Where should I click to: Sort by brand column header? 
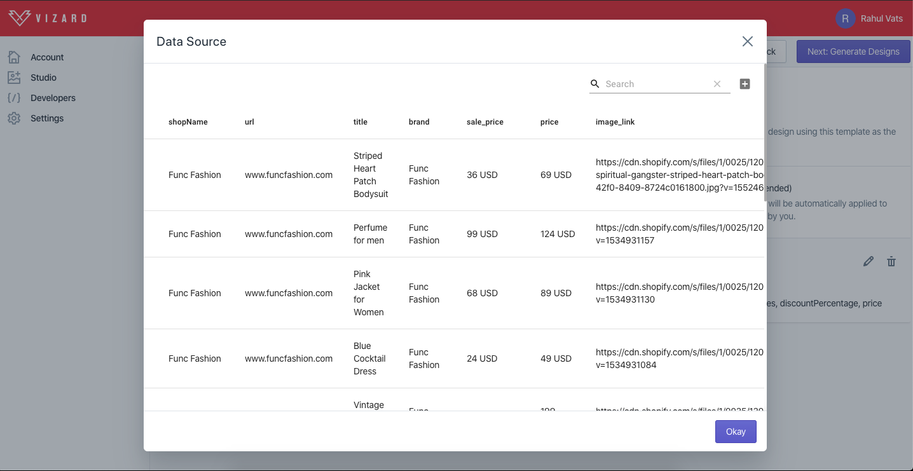[x=419, y=122]
